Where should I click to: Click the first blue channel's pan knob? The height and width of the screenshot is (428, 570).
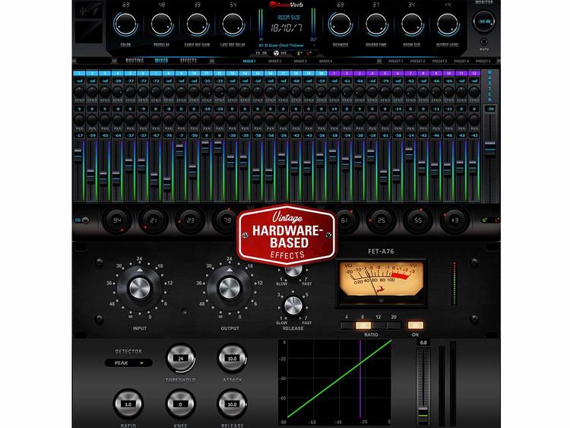point(79,119)
